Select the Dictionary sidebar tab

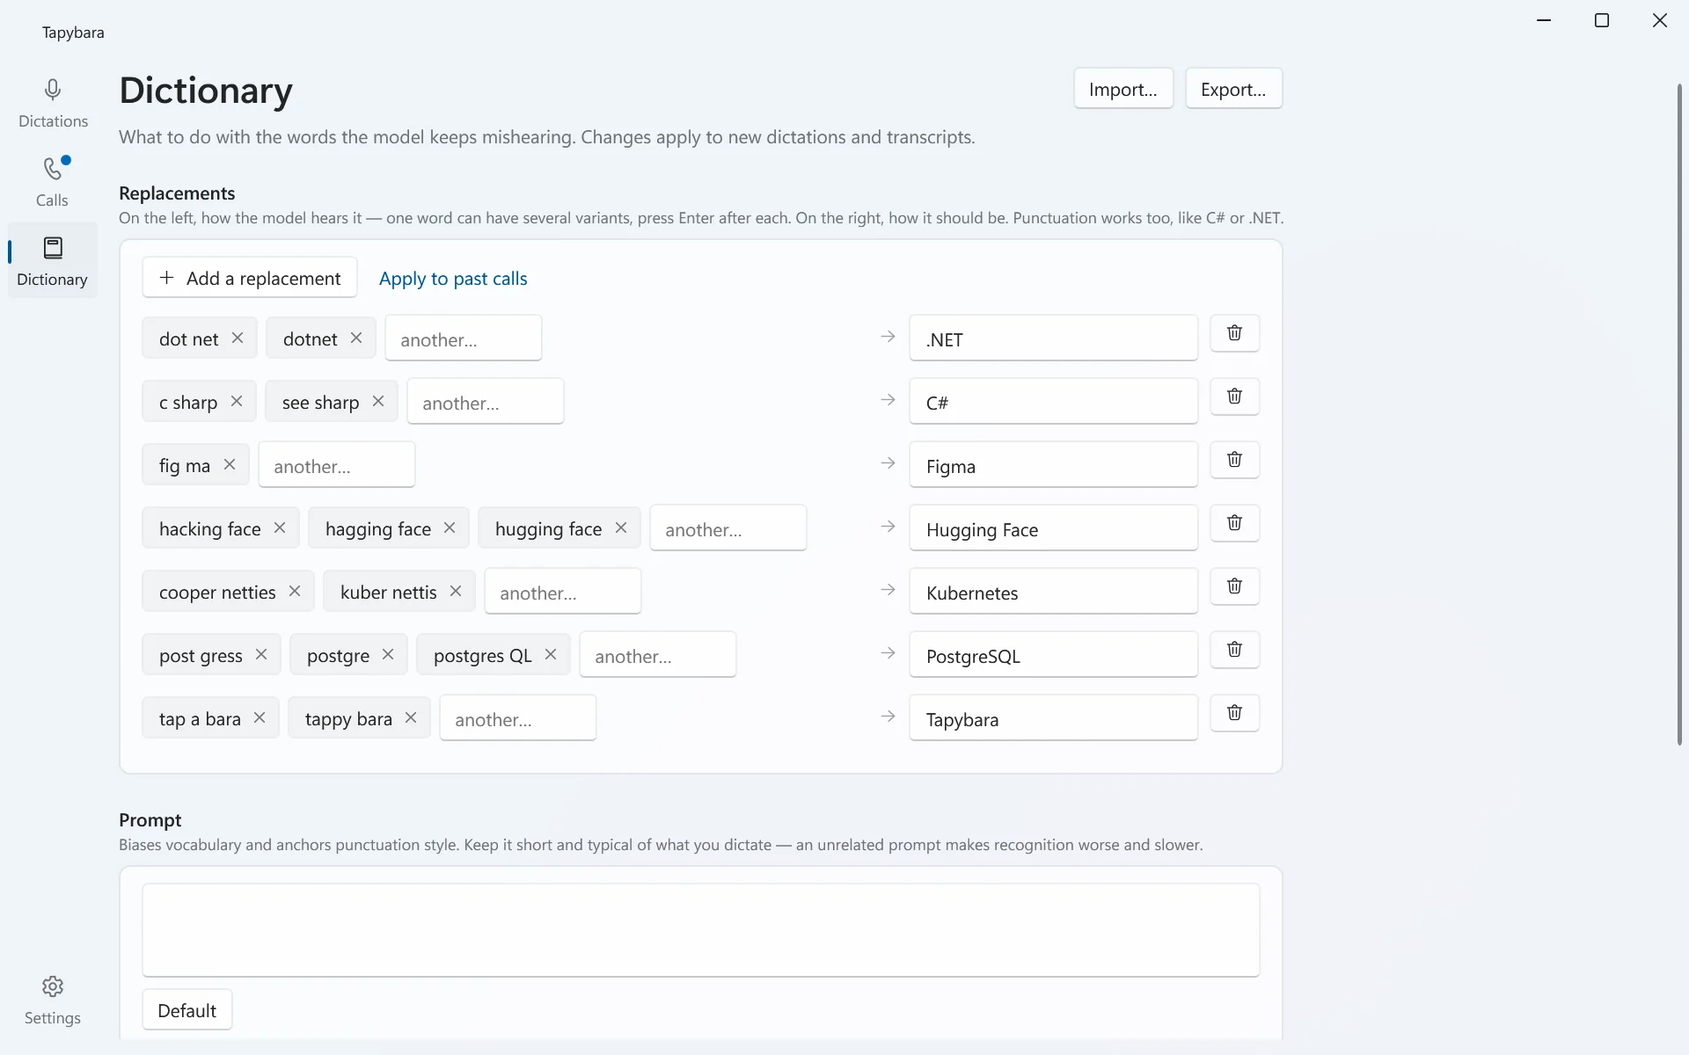pyautogui.click(x=53, y=261)
